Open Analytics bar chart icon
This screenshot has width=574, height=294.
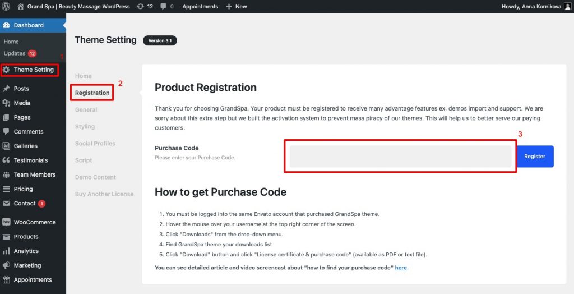pyautogui.click(x=6, y=251)
